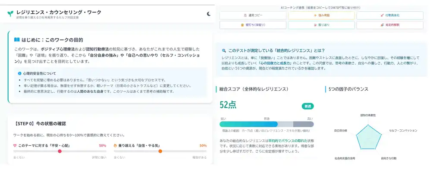Click the orange 50% confidence value
Screen dimensions: 430x182
point(203,145)
